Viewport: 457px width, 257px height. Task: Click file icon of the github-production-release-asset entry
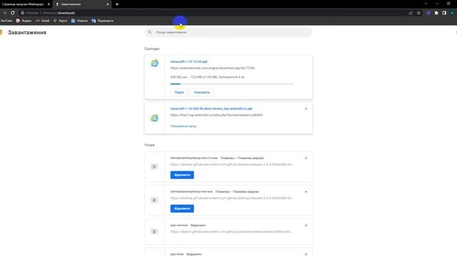[x=154, y=231]
